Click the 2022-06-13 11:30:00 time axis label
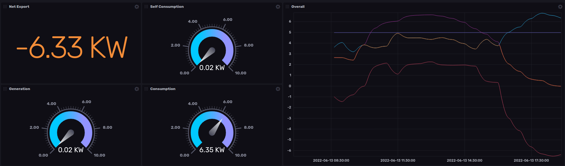565x166 pixels. [x=398, y=160]
